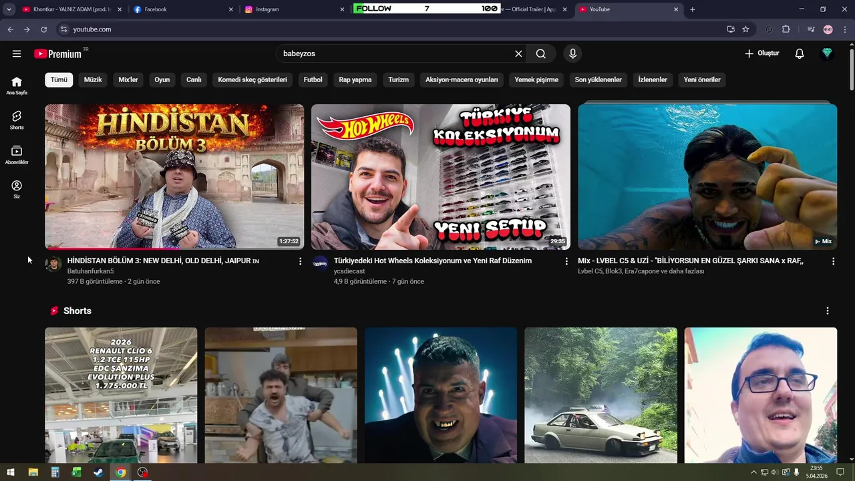Click the Oluştur create button
Viewport: 855px width, 481px height.
(762, 53)
